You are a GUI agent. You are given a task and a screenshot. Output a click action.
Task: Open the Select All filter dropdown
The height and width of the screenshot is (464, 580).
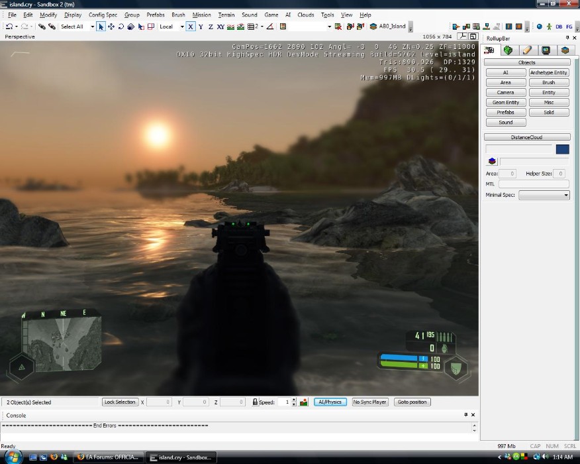(x=92, y=27)
